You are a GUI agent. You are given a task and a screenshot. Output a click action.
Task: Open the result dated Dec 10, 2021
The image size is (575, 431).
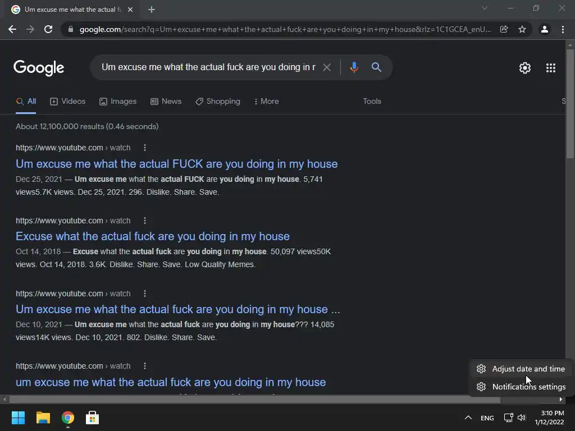(178, 309)
